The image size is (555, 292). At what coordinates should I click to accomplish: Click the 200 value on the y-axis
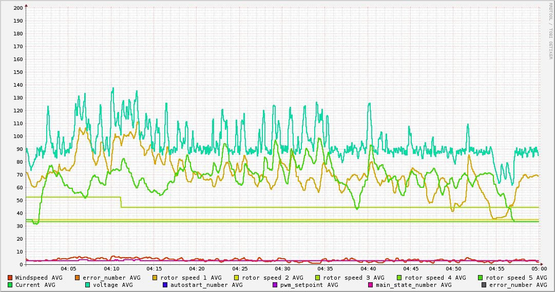pyautogui.click(x=18, y=8)
